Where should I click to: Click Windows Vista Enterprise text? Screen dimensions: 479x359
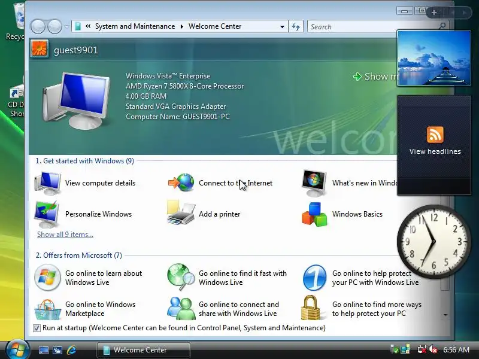(168, 76)
